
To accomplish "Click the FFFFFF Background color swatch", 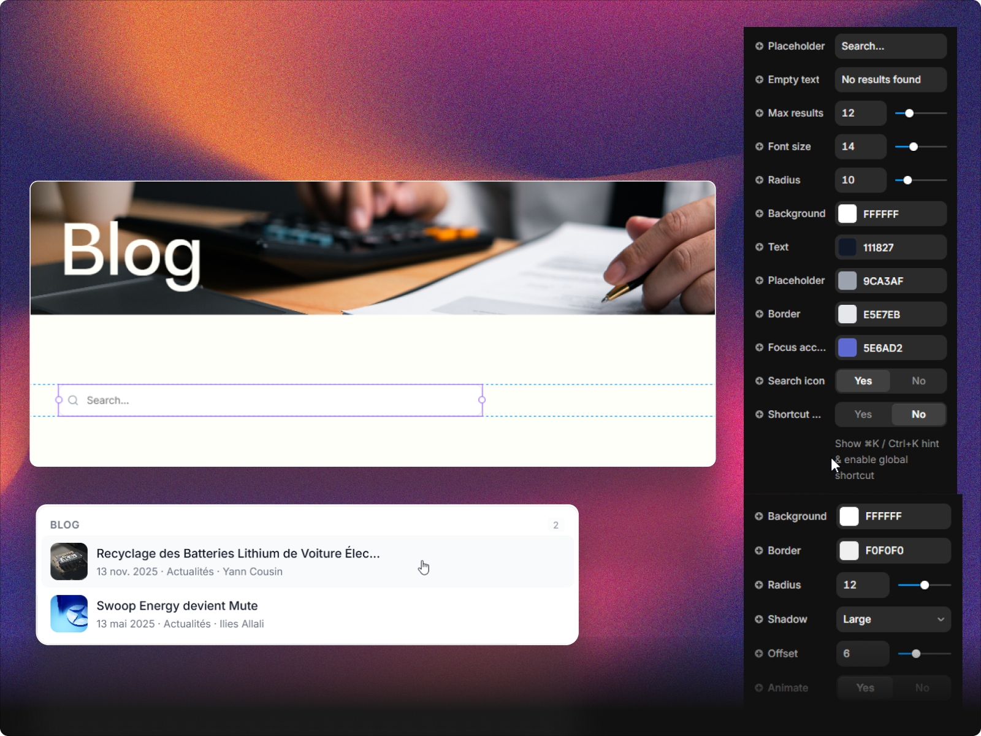I will click(848, 213).
